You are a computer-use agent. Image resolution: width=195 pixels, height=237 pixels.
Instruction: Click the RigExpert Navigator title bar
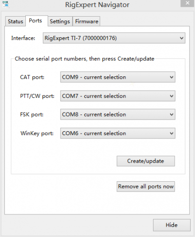[x=97, y=5]
